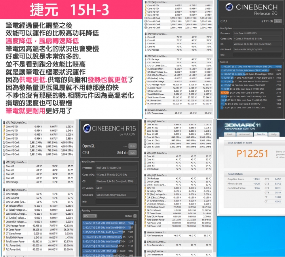This screenshot has width=285, height=257.
Task: Click Run next to CPU 864 cb in Cinebench R15
Action: [133, 153]
